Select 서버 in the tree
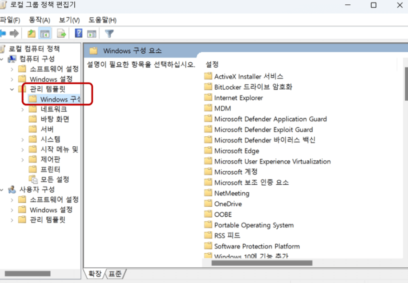The image size is (408, 283). (47, 129)
